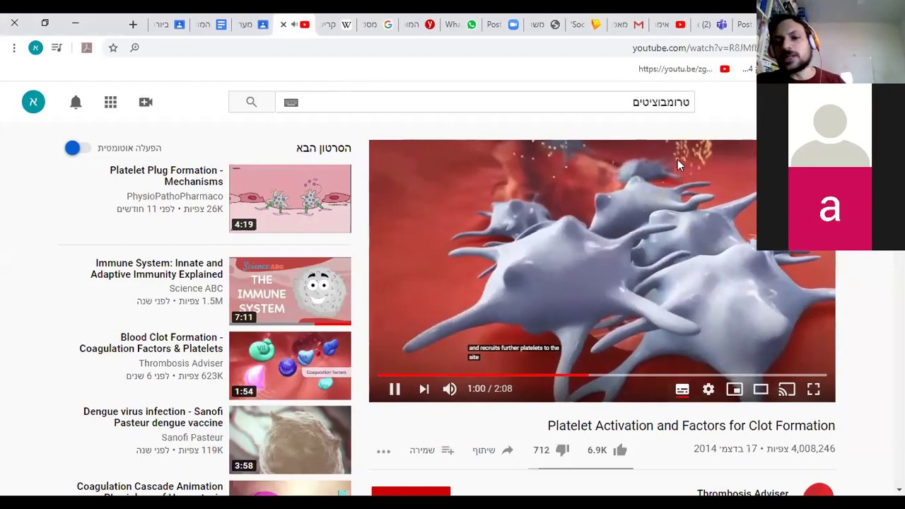Open the Chrome profile avatar
Viewport: 905px width, 509px height.
(35, 47)
